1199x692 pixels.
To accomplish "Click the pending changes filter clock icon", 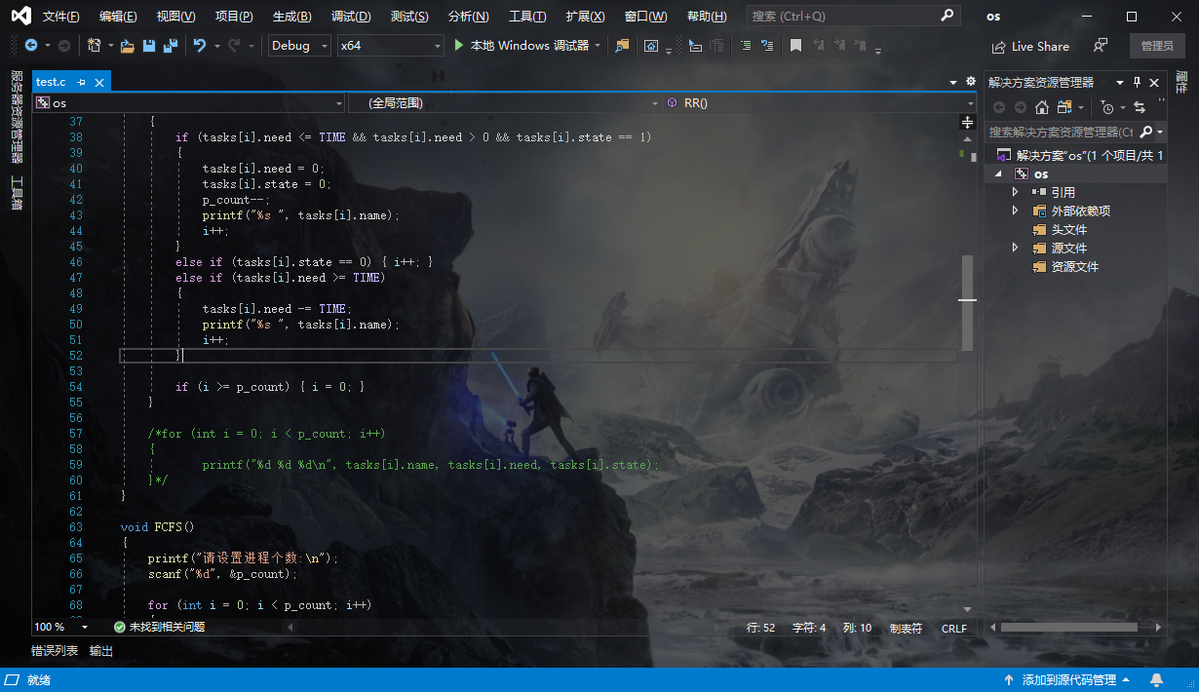I will [x=1106, y=107].
